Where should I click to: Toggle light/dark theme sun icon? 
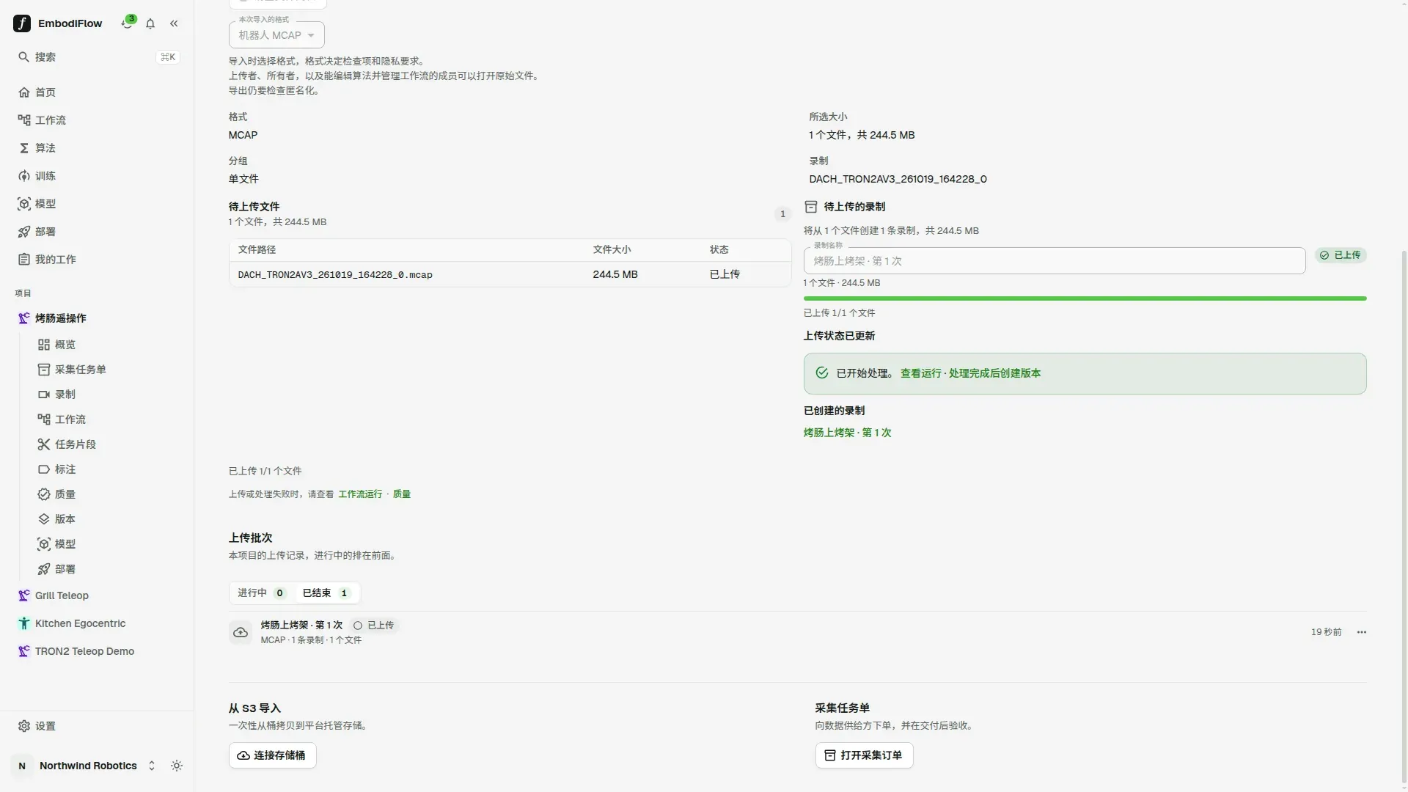click(177, 766)
